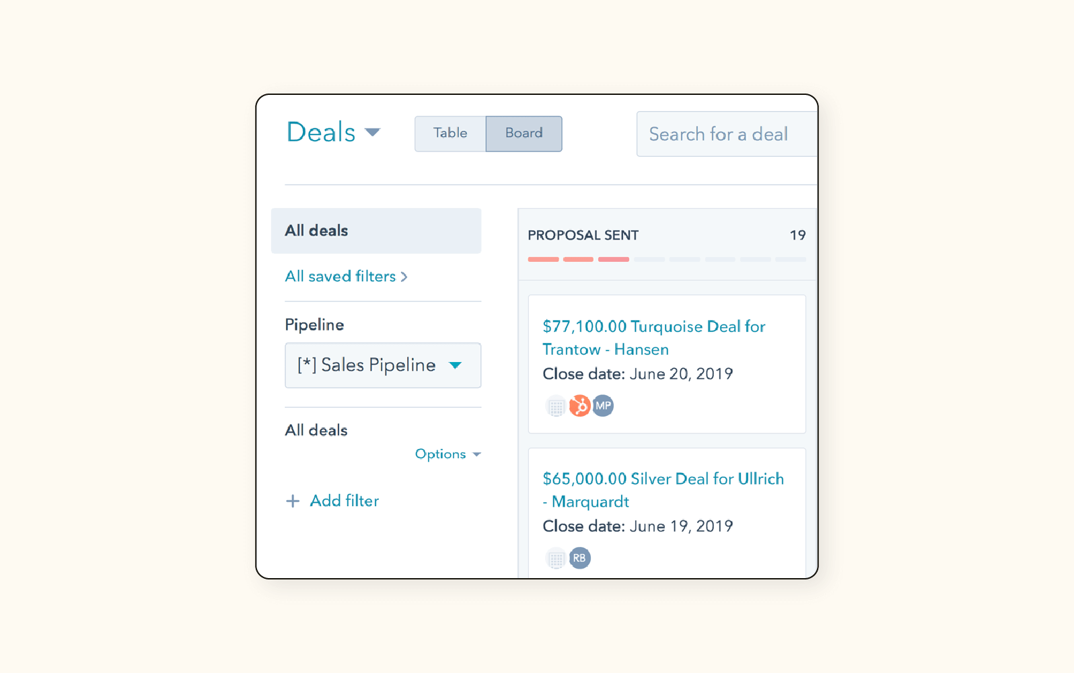Click the plus icon beside Add filter
Viewport: 1074px width, 673px height.
293,501
